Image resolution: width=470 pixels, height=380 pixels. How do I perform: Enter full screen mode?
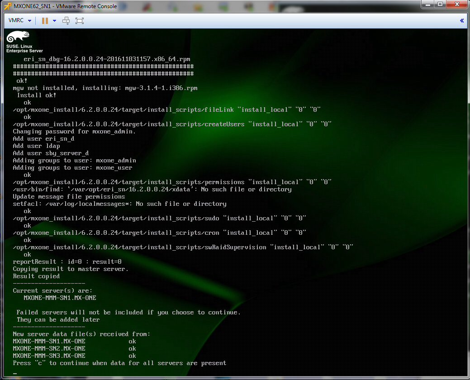click(x=80, y=21)
